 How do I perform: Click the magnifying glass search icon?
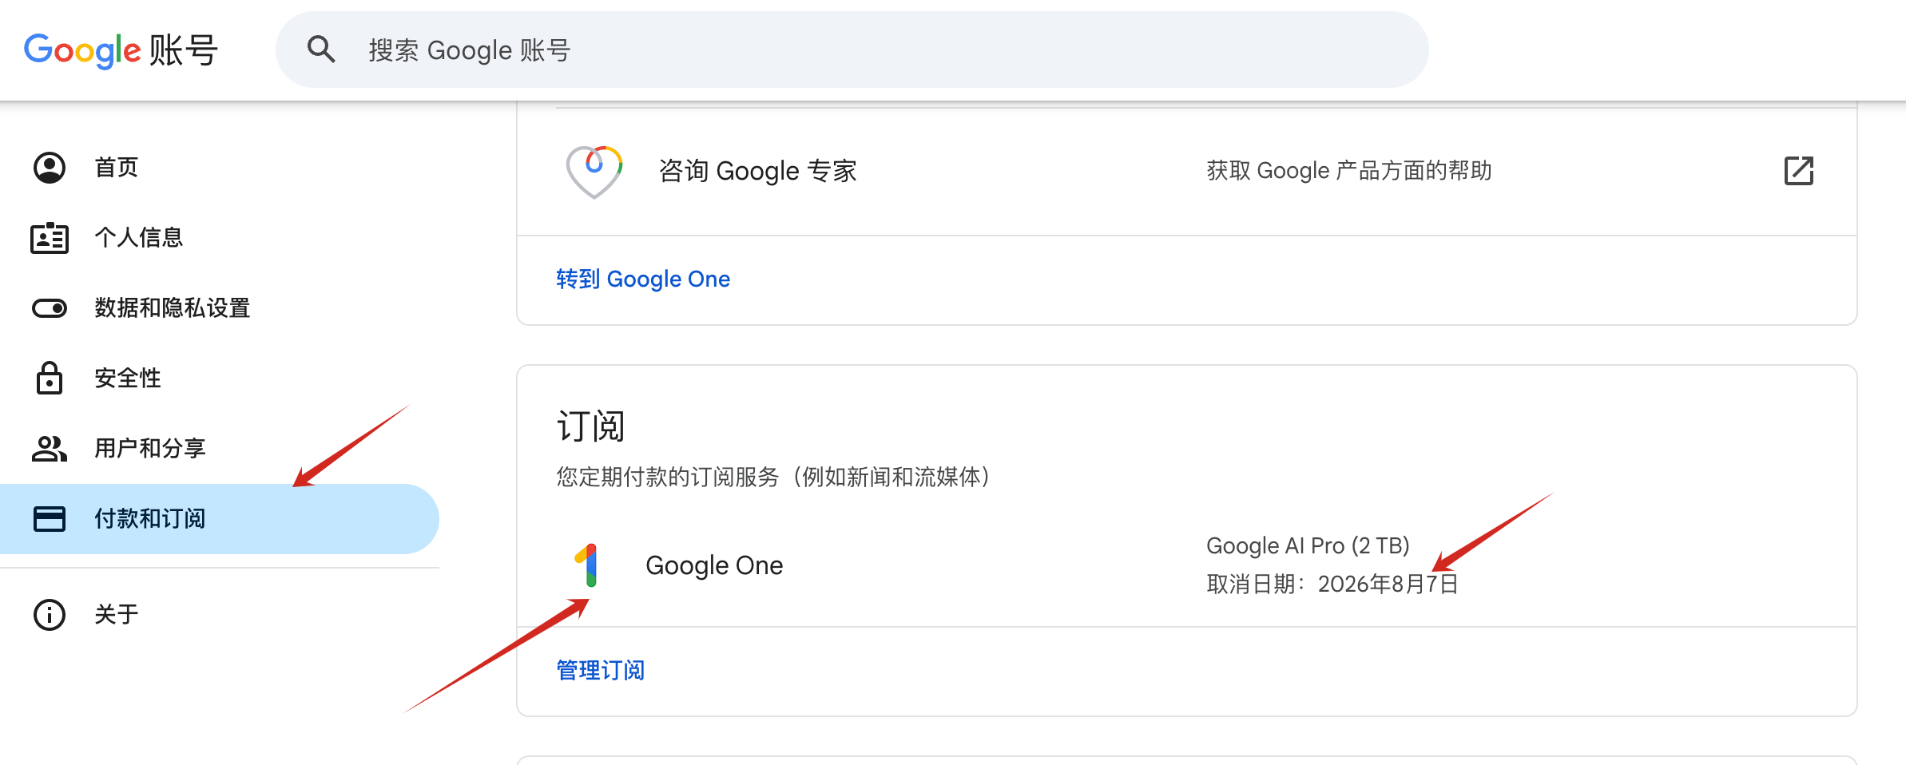click(321, 50)
